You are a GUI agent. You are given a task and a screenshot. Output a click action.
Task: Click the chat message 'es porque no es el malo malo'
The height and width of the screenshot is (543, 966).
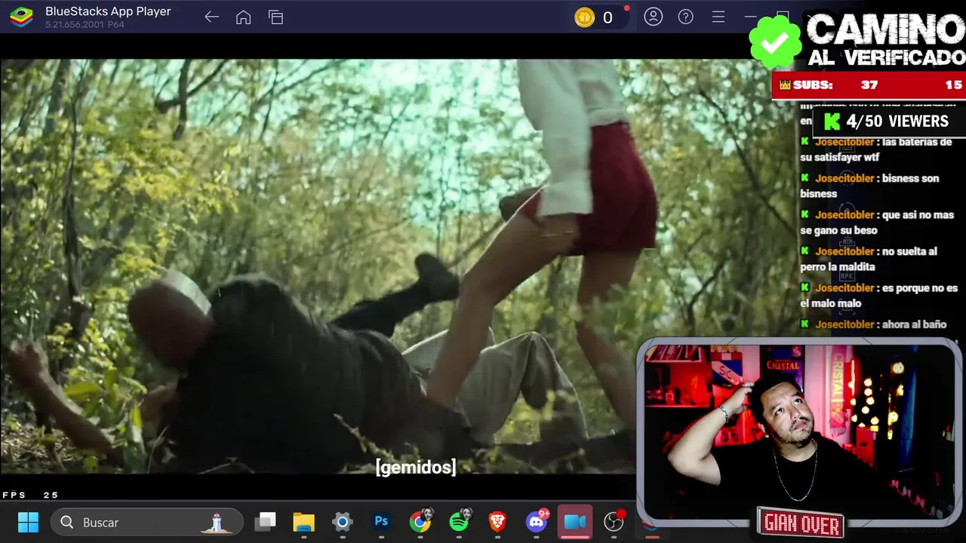(x=879, y=296)
